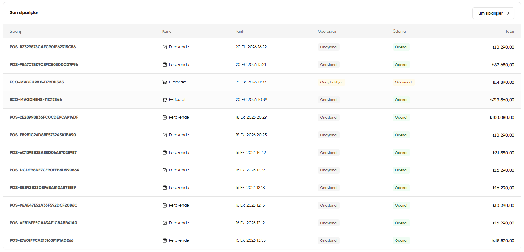
Task: Click the cart icon for order ECO-MVGDHEHS-11C17346
Action: point(165,100)
